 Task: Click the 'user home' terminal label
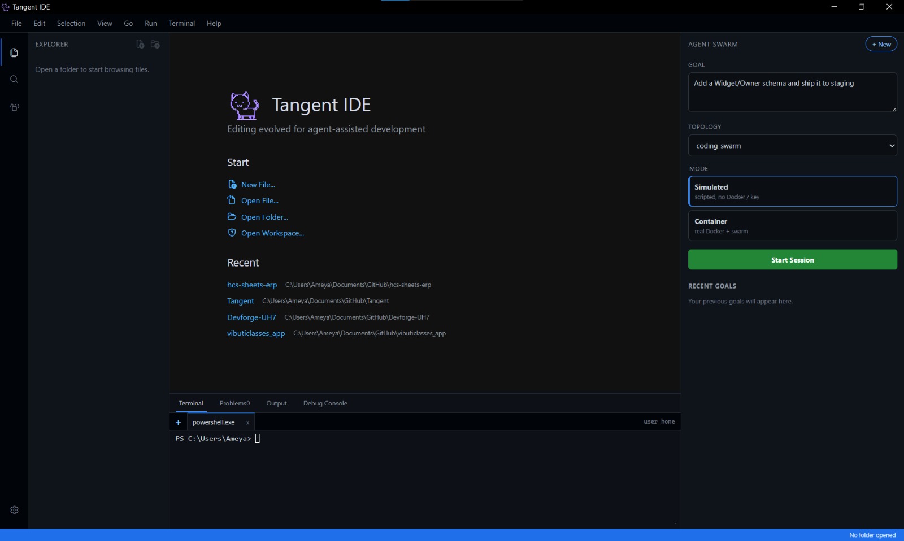(659, 421)
